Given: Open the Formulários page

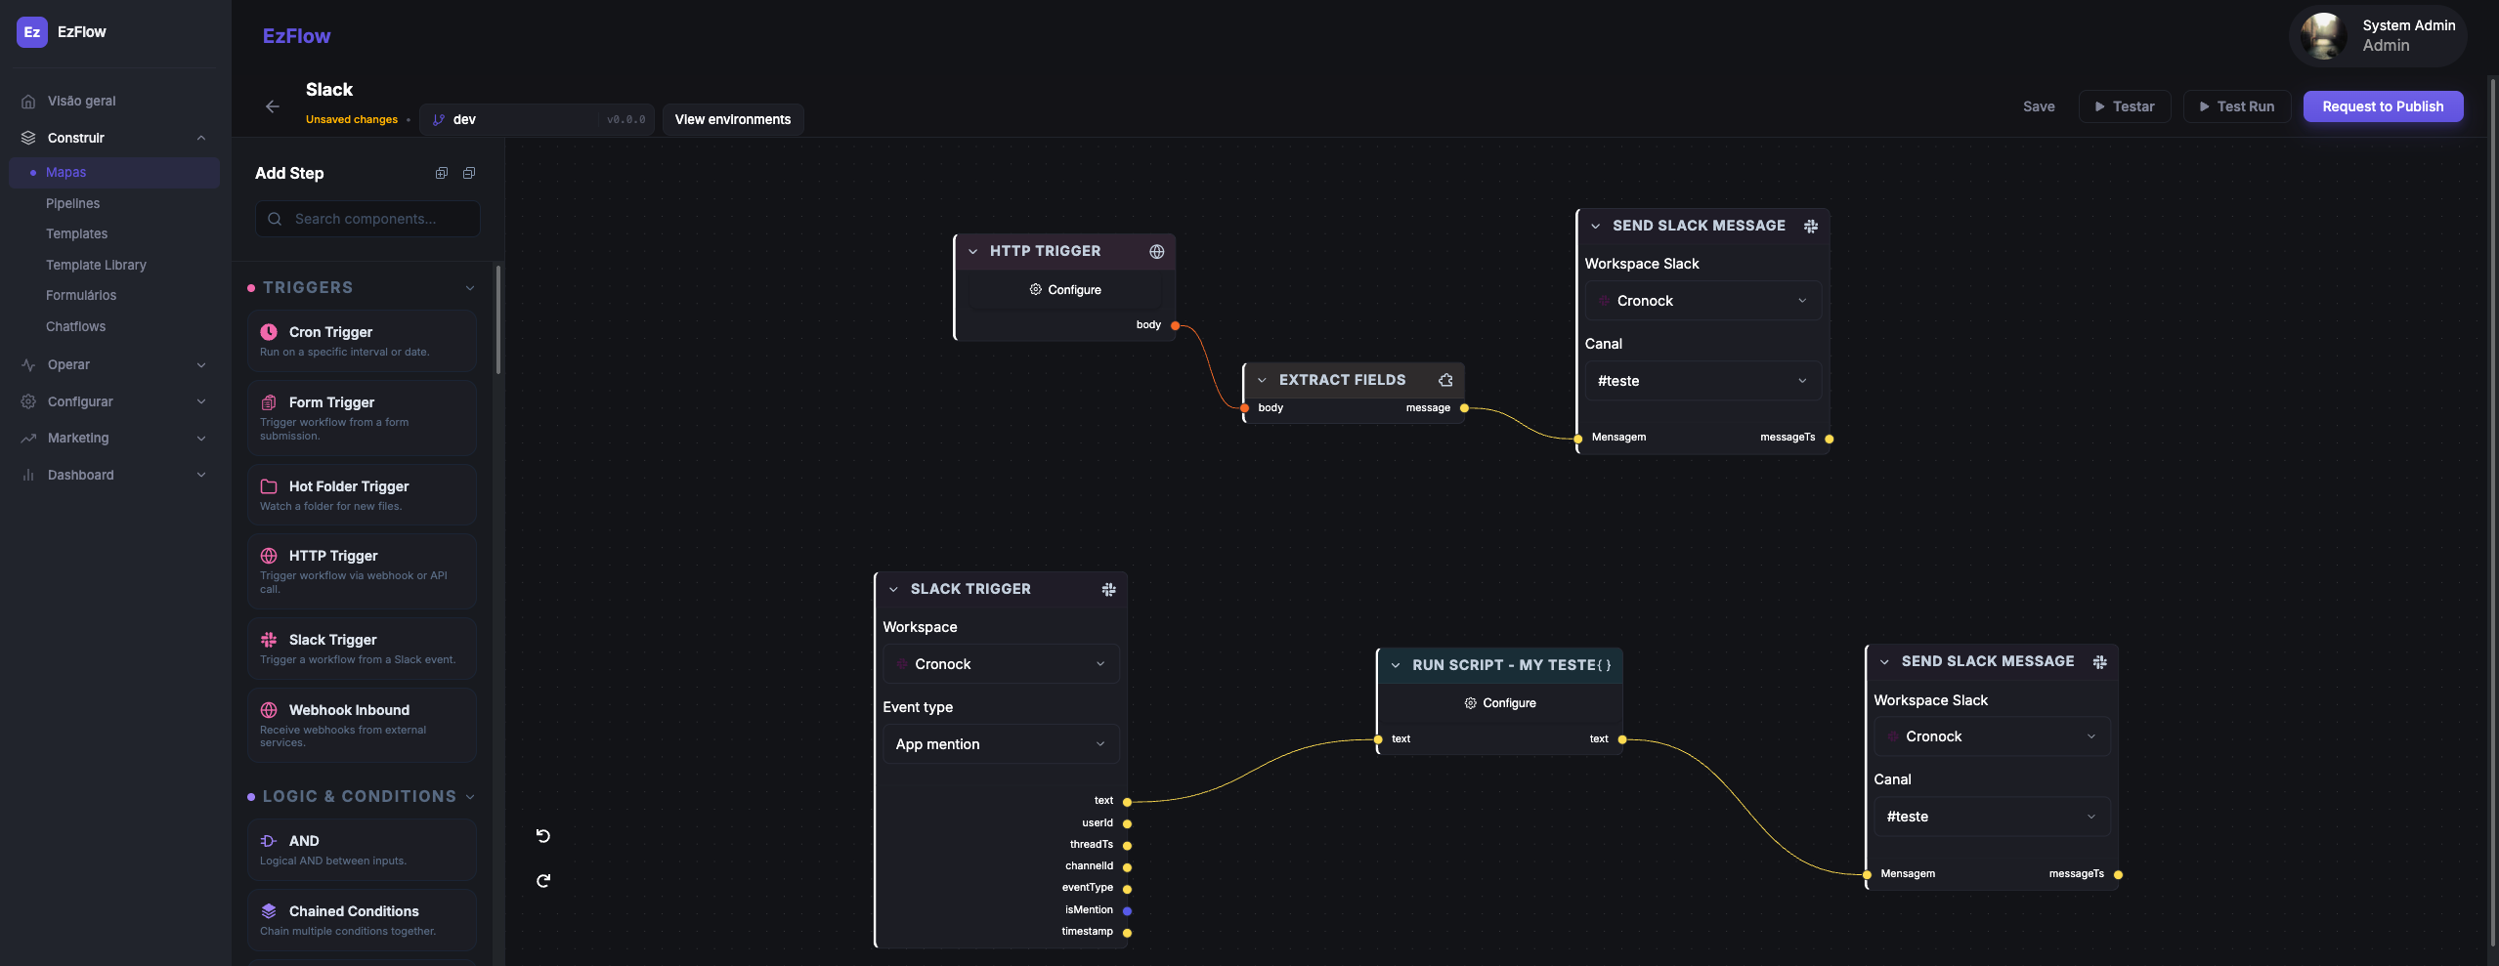Looking at the screenshot, I should pos(81,296).
